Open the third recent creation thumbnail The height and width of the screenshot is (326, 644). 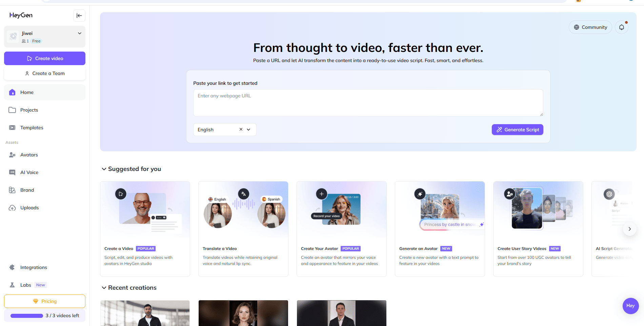[342, 313]
